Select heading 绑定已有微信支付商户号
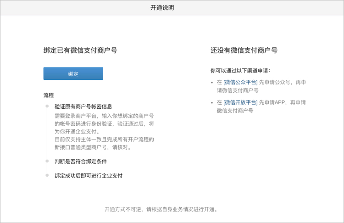 point(80,50)
